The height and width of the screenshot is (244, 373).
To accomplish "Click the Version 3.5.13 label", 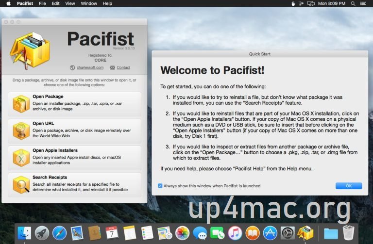I will (124, 48).
